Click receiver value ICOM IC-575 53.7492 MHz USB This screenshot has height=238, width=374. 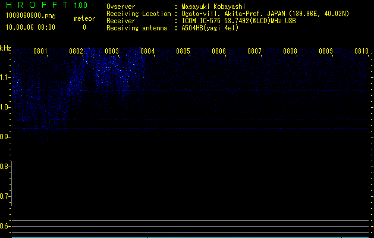[x=239, y=21]
